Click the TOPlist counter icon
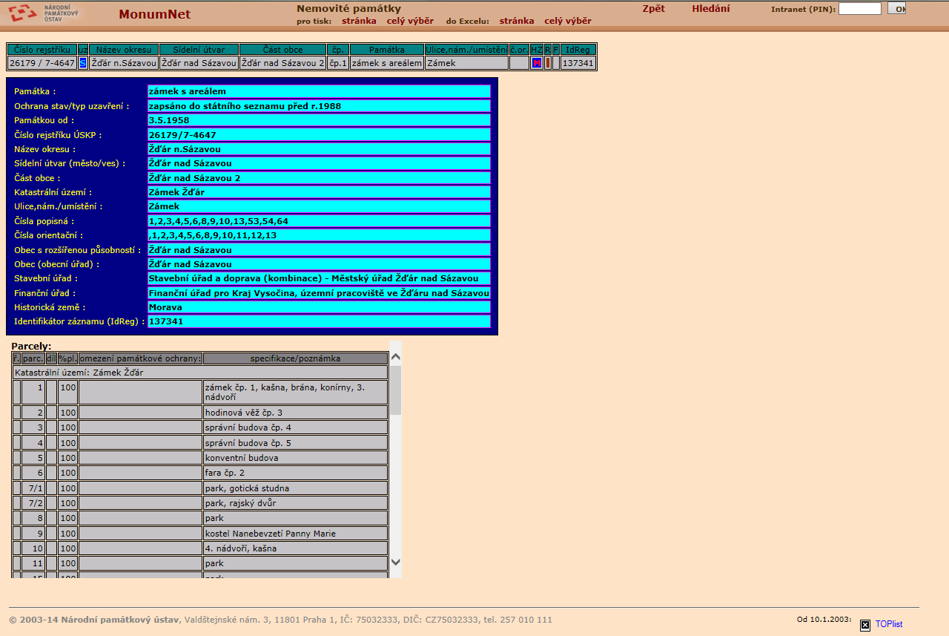Image resolution: width=949 pixels, height=636 pixels. point(864,625)
